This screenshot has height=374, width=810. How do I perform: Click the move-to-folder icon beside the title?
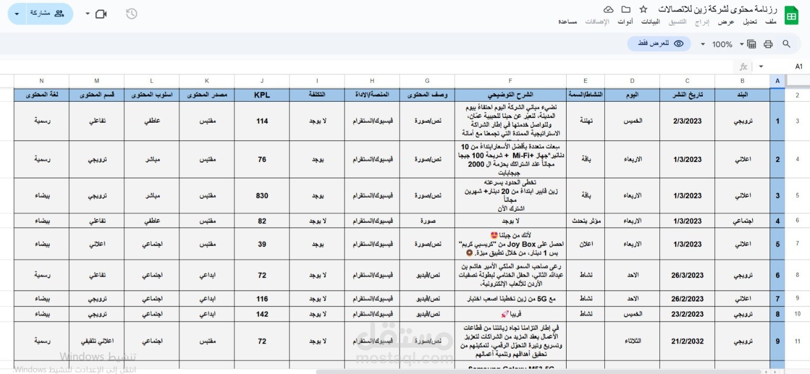click(x=626, y=9)
